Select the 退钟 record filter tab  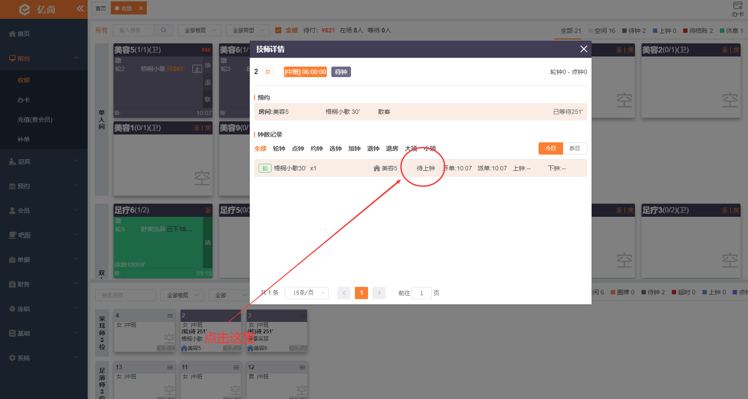(373, 148)
